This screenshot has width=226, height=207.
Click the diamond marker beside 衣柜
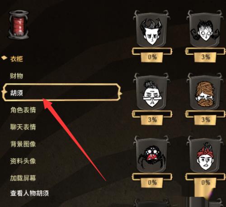pyautogui.click(x=4, y=58)
